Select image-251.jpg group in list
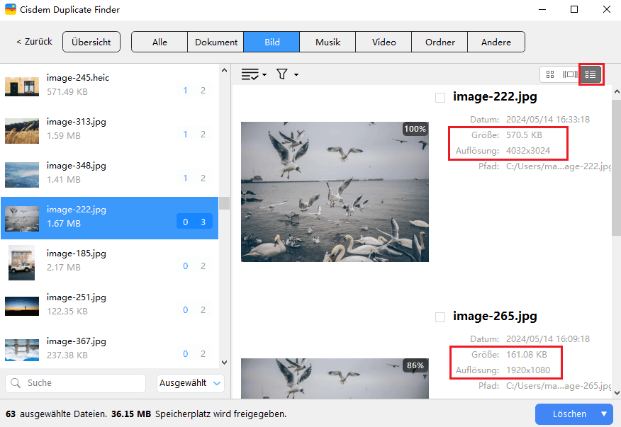The height and width of the screenshot is (427, 621). [x=109, y=306]
